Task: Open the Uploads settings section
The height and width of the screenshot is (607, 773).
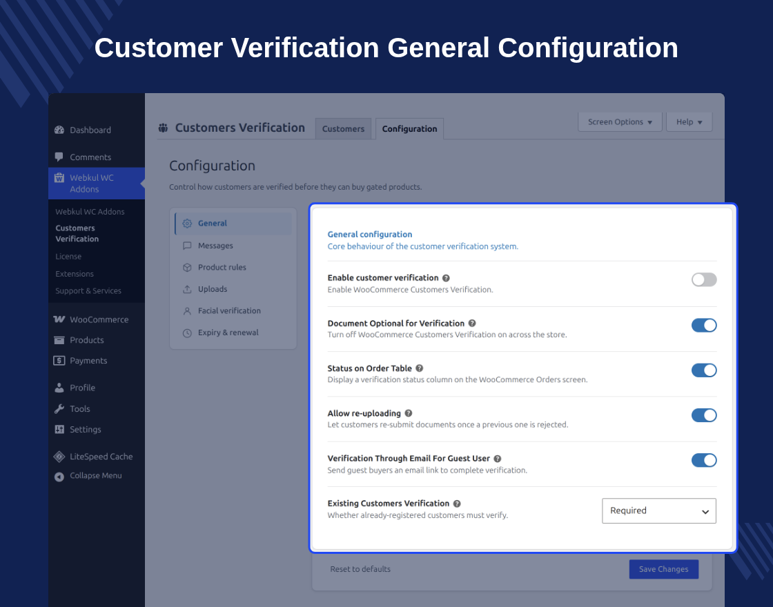Action: (x=233, y=289)
